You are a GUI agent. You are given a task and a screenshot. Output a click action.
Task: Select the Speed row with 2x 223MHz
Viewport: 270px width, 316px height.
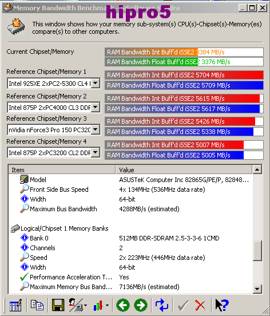(130, 258)
